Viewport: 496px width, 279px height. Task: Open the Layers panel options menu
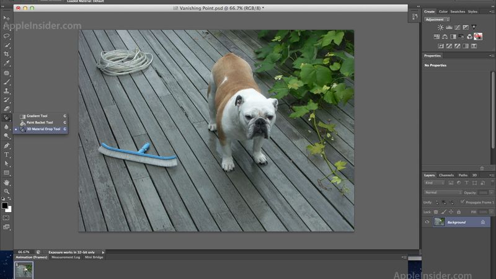491,175
